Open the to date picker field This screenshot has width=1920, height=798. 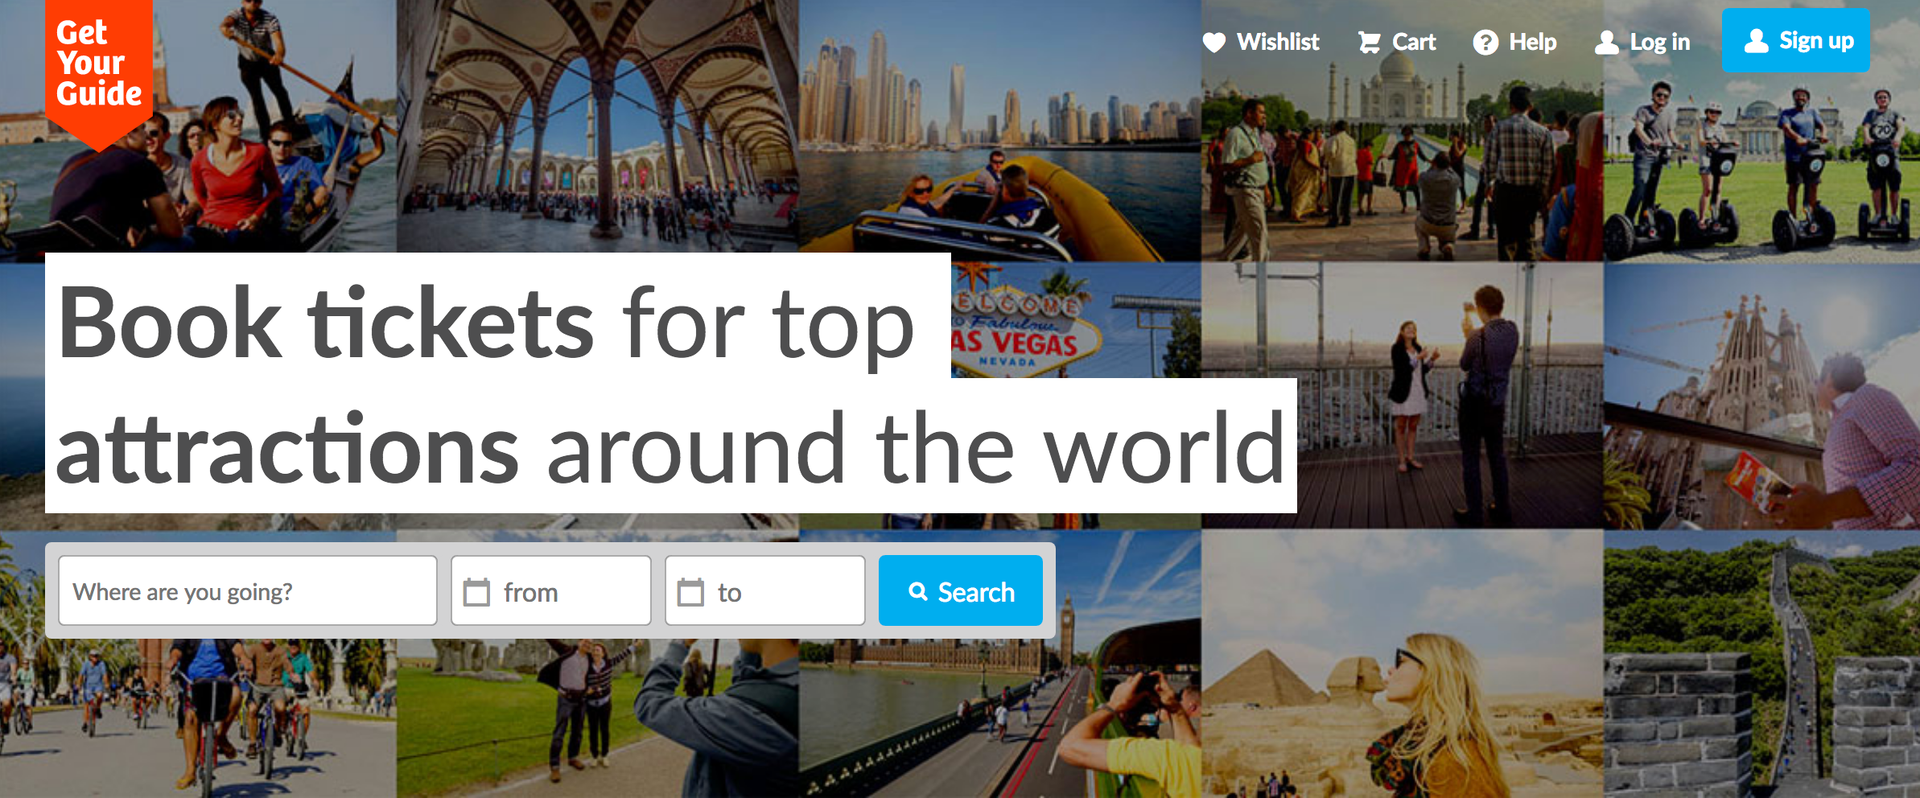pos(765,590)
